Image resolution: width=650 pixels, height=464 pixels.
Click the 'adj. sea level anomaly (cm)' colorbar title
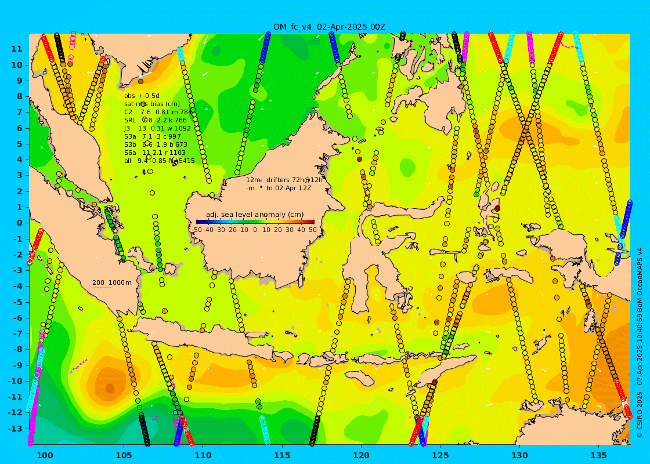pos(255,215)
